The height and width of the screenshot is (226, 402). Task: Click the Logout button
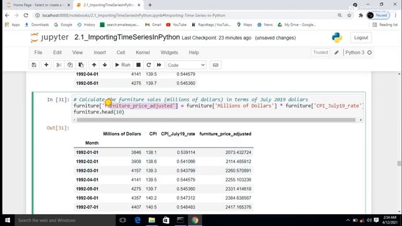tap(361, 38)
